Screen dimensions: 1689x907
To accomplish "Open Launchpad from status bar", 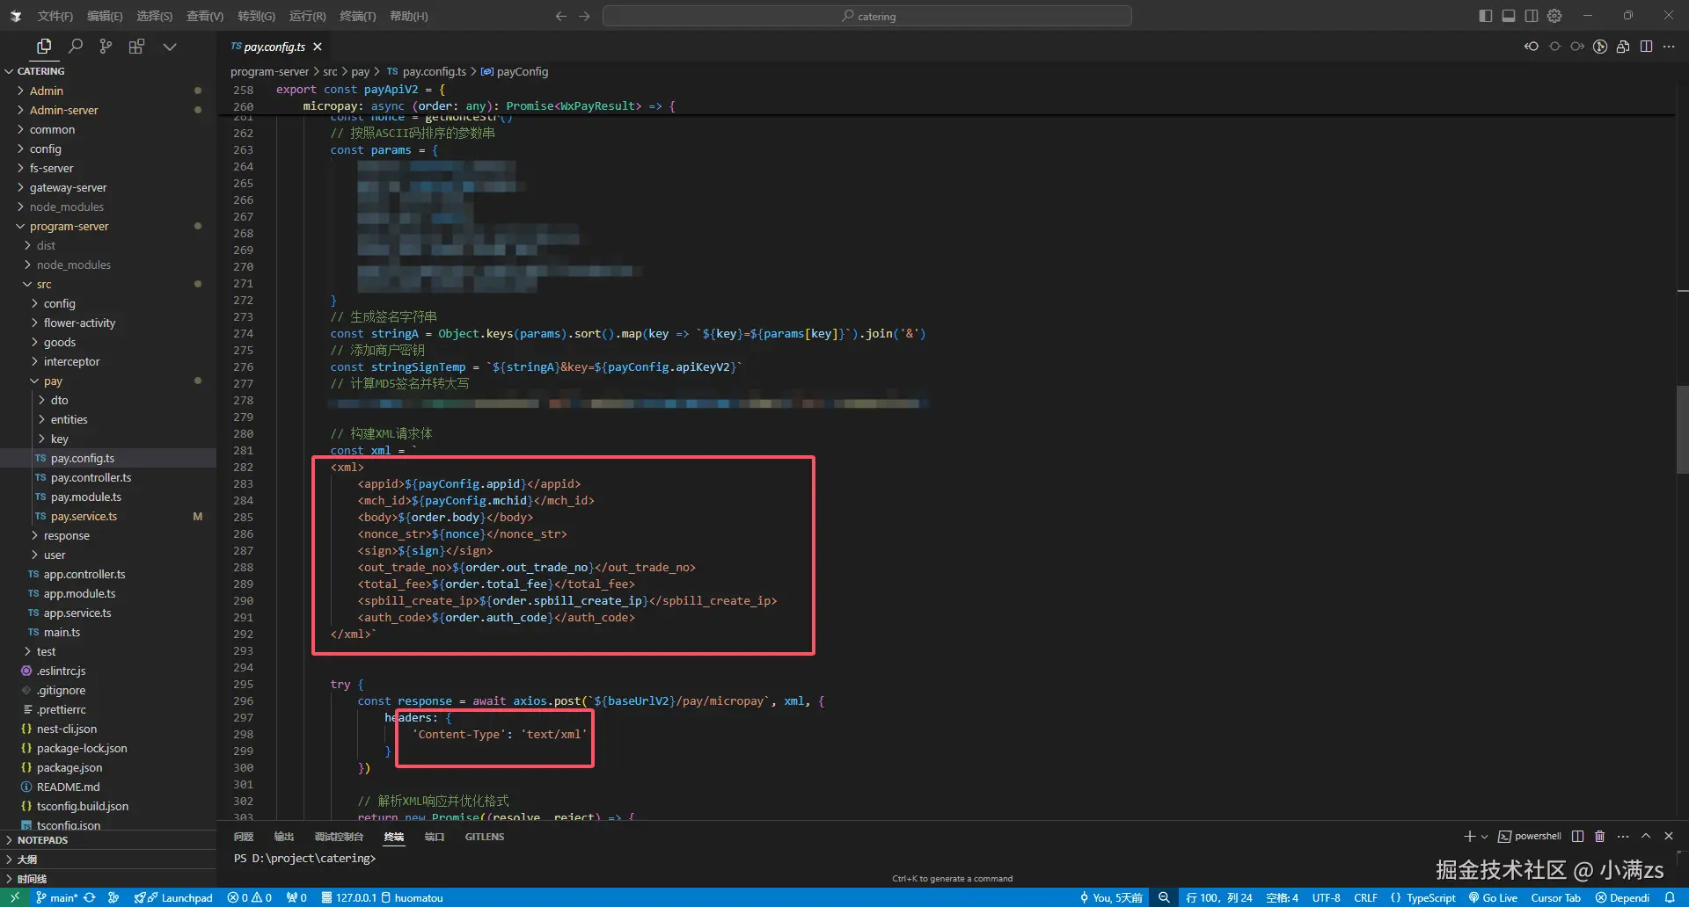I will click(x=173, y=897).
